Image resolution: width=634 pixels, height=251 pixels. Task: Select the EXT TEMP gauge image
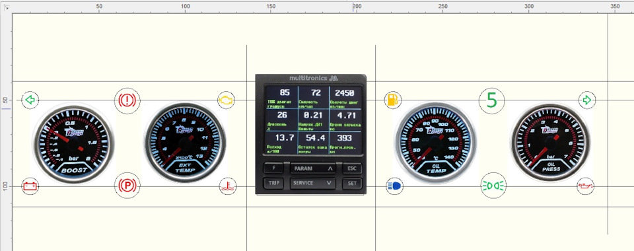click(185, 143)
